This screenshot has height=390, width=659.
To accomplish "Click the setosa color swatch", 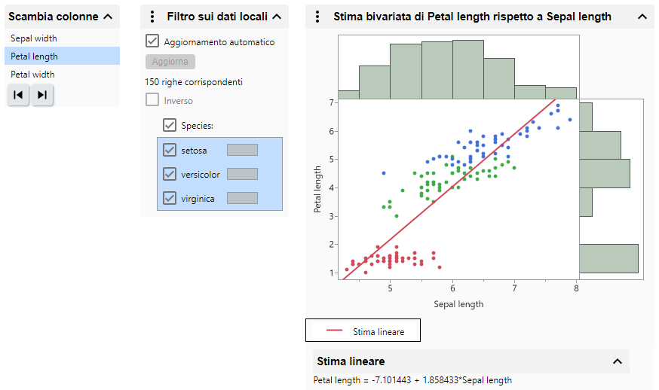I will (242, 150).
